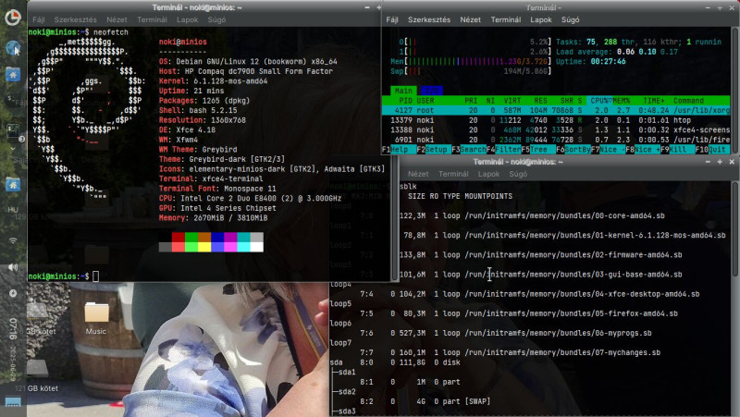The height and width of the screenshot is (417, 740).
Task: Click lsblk terminal vertical scrollbar
Action: coord(735,229)
